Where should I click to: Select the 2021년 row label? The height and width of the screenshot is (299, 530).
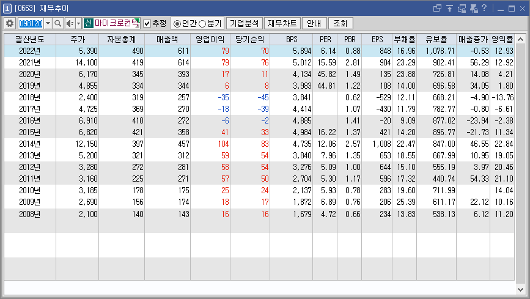pos(30,62)
